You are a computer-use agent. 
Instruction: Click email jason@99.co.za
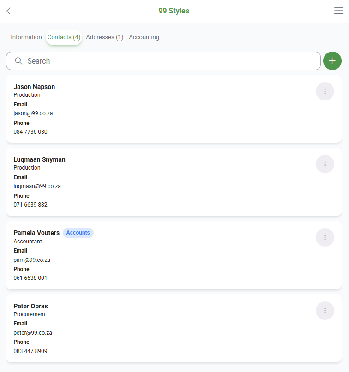33,113
